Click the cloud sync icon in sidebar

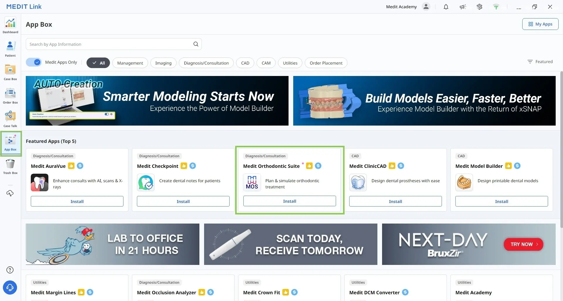click(10, 193)
